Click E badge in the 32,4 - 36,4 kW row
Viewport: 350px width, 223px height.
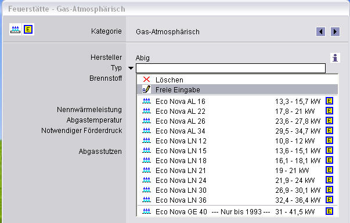click(329, 200)
